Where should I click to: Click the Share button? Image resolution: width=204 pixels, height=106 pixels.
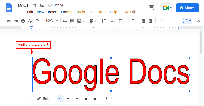point(188,8)
